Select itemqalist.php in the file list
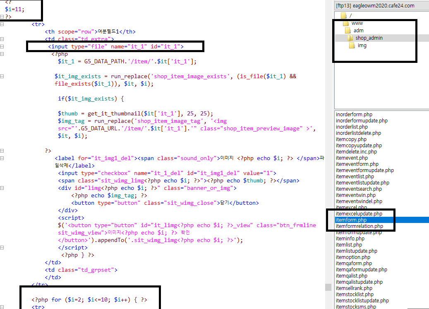Viewport: 429px width, 309px height. pyautogui.click(x=352, y=276)
